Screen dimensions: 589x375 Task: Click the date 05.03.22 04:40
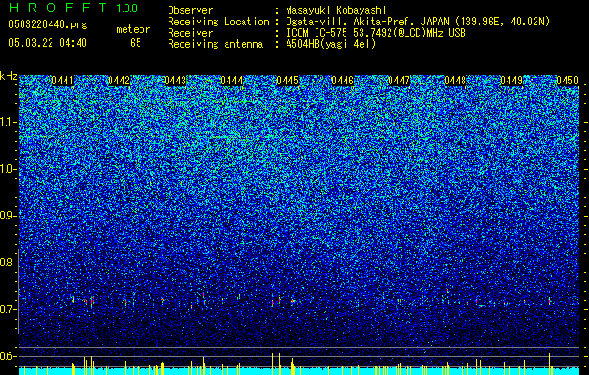click(x=48, y=43)
